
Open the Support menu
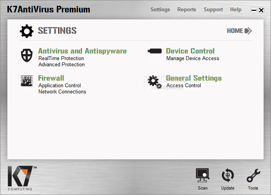pos(213,9)
